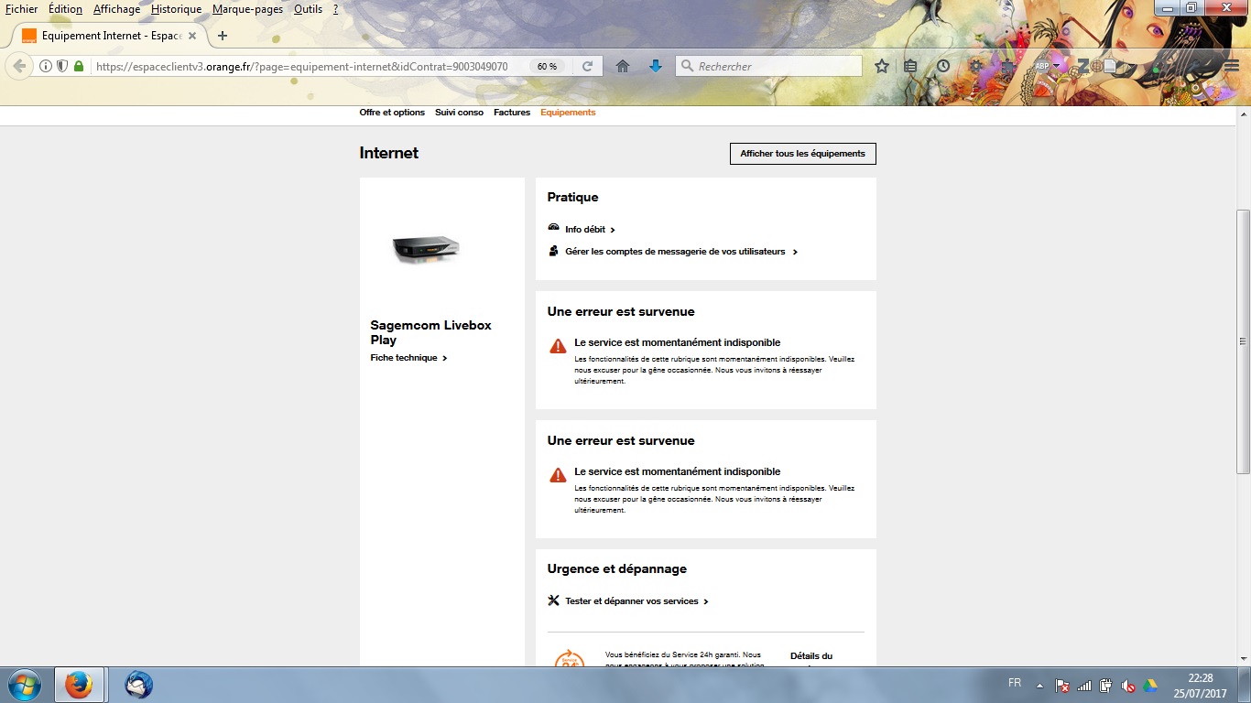Show the bookmarks list icon
The width and height of the screenshot is (1251, 703).
click(910, 66)
